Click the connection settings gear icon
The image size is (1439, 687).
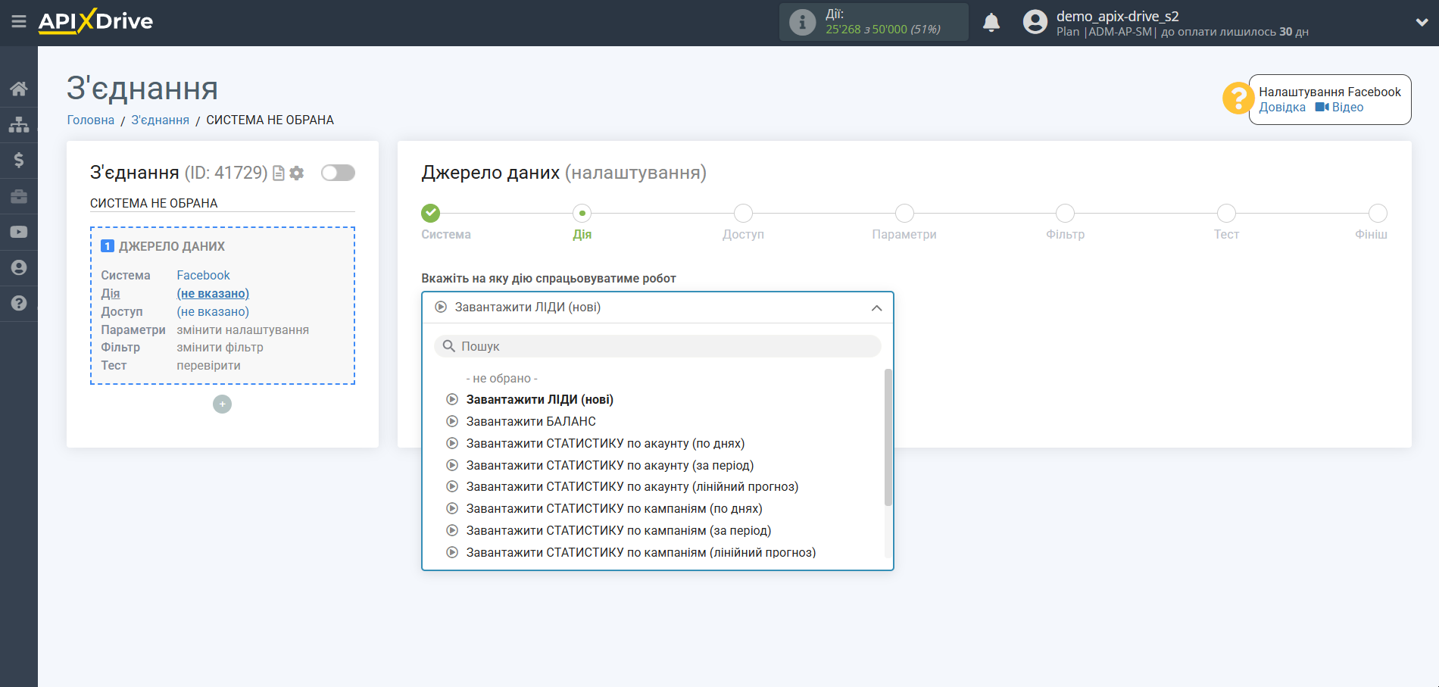297,173
